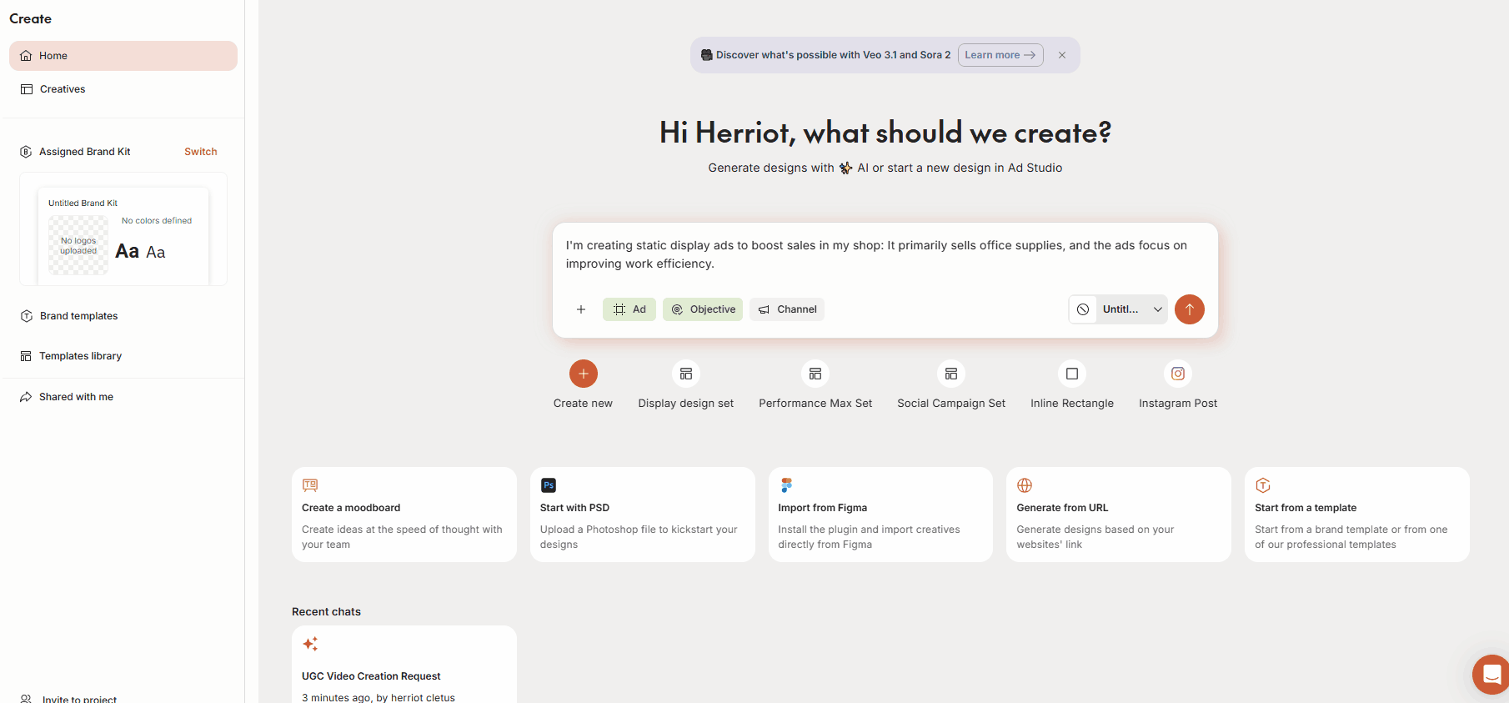Screen dimensions: 1509x703
Task: Dismiss the Veo 3.1 announcement banner
Action: (x=1061, y=55)
